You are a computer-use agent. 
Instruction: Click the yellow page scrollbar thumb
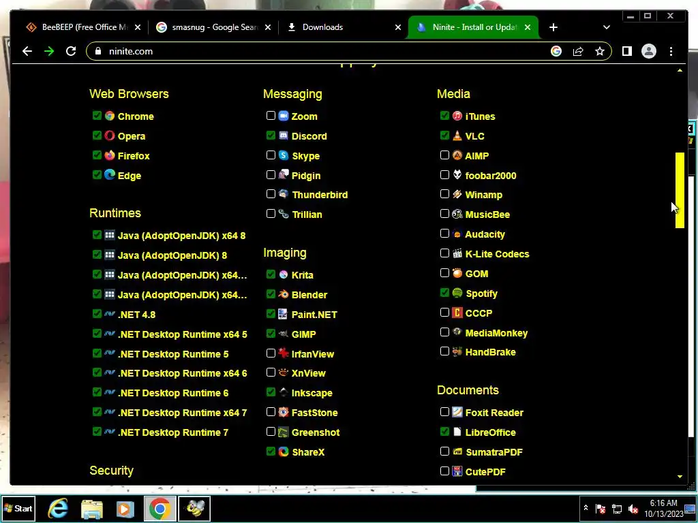(x=680, y=191)
